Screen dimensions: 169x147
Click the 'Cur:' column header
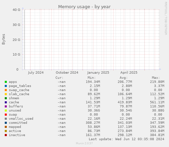60,78
